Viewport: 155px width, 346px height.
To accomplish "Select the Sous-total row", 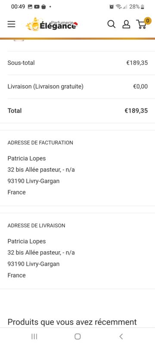I will [77, 63].
